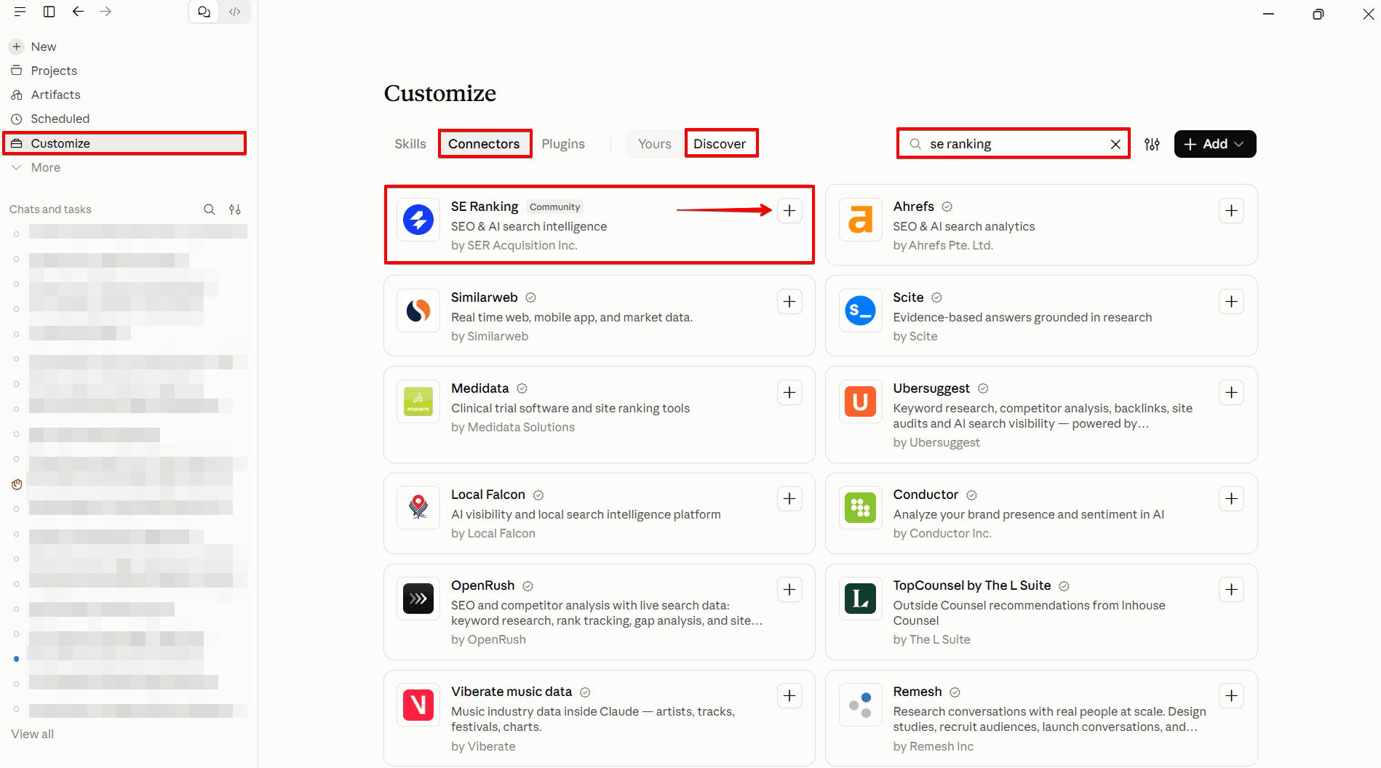Add the Local Falcon connector

789,499
